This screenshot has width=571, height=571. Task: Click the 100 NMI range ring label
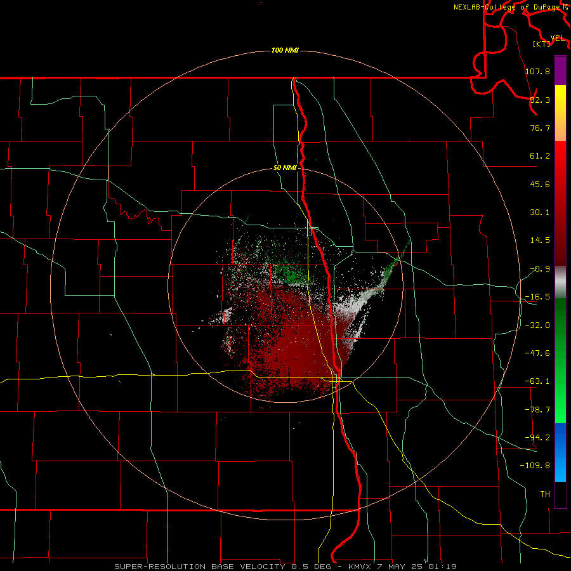pyautogui.click(x=285, y=50)
